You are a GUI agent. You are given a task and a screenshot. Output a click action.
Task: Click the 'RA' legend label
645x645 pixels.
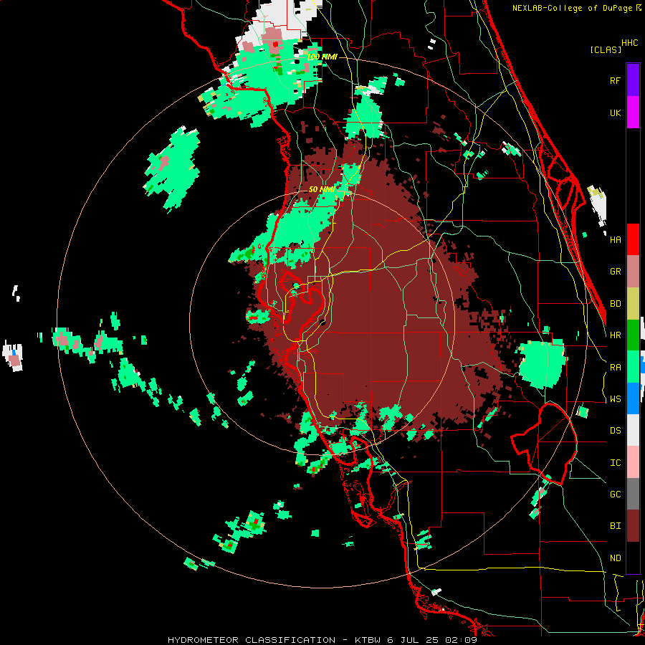tap(615, 367)
